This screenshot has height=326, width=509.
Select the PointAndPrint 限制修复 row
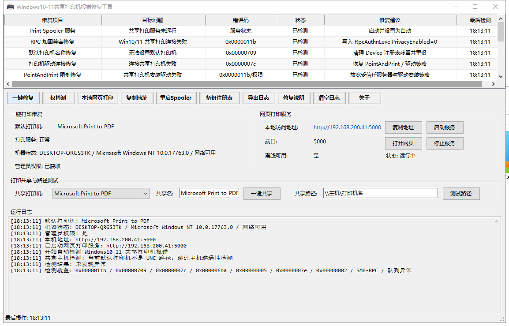tap(251, 75)
